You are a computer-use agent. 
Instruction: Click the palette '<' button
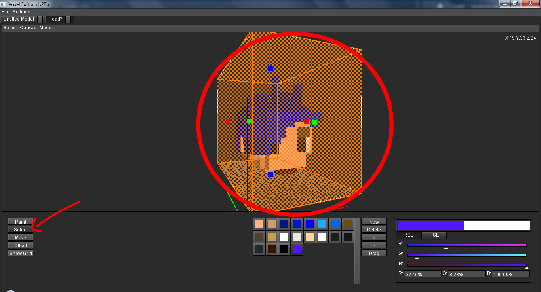[374, 237]
